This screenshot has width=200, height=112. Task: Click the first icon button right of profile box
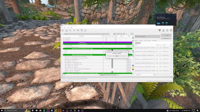(x=115, y=34)
